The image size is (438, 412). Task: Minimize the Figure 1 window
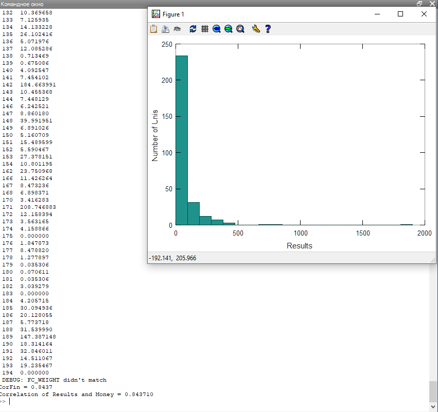tap(377, 14)
